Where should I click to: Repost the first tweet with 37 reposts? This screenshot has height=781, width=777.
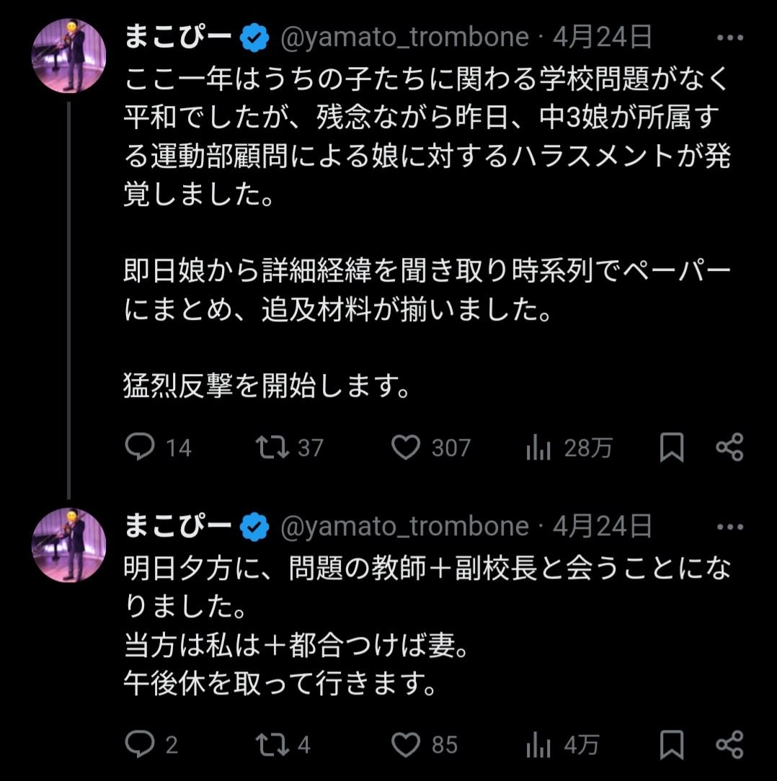273,447
